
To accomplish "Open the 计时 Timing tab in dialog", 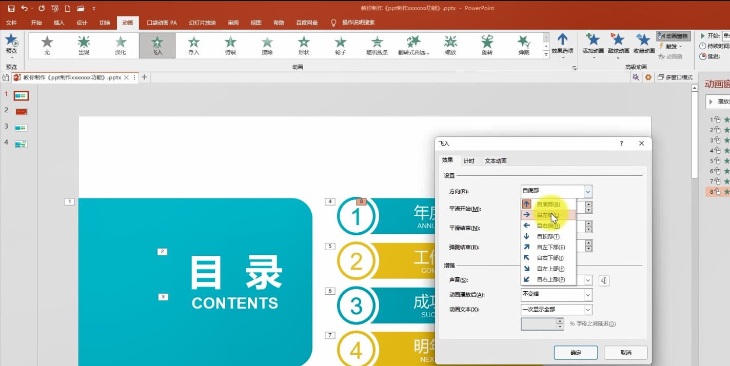I will pos(469,161).
